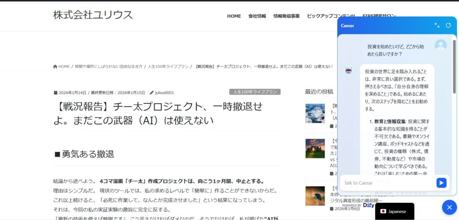
Task: Open 時間や場所にしばられない自由な生き方 breadcrumb link
Action: click(108, 66)
